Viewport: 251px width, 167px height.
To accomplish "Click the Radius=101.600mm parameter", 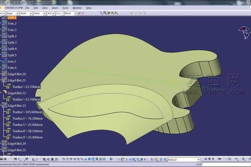I will tap(27, 112).
